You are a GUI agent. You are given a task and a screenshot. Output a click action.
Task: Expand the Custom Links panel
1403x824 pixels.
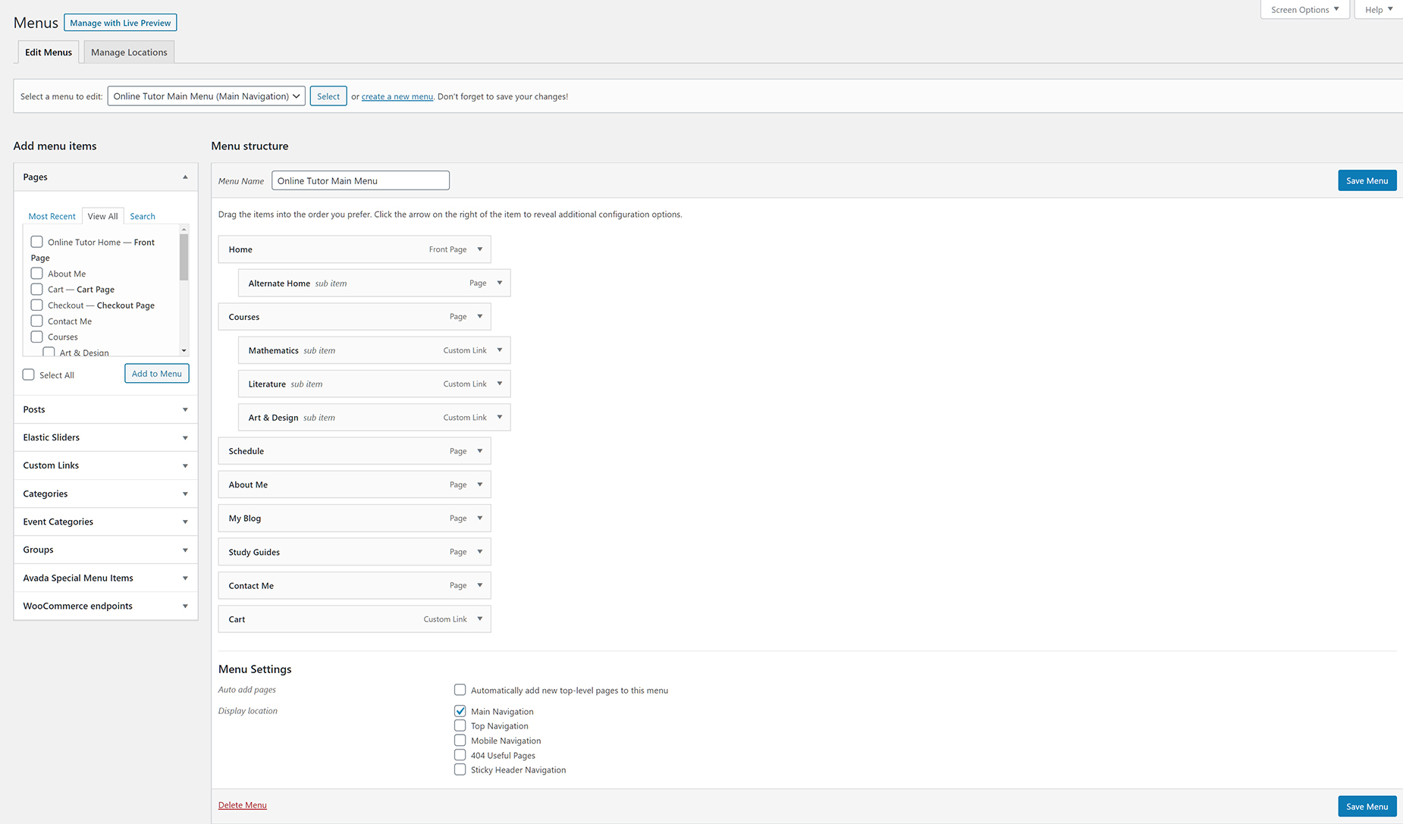coord(105,465)
